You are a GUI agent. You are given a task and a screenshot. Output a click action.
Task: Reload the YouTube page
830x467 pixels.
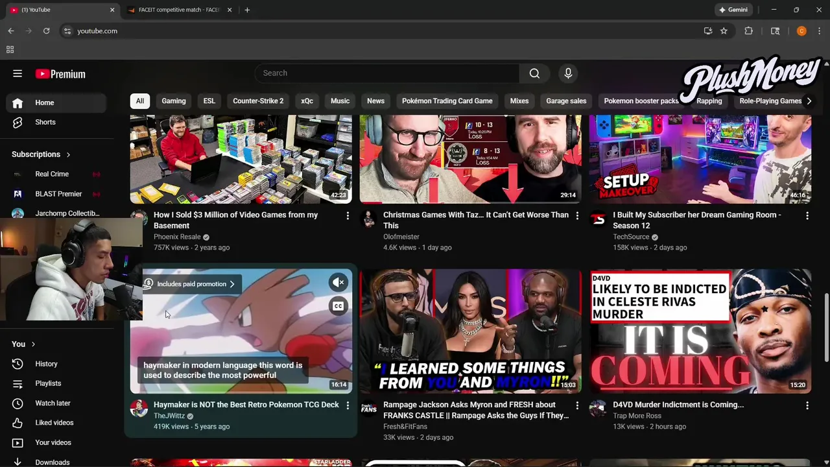46,30
